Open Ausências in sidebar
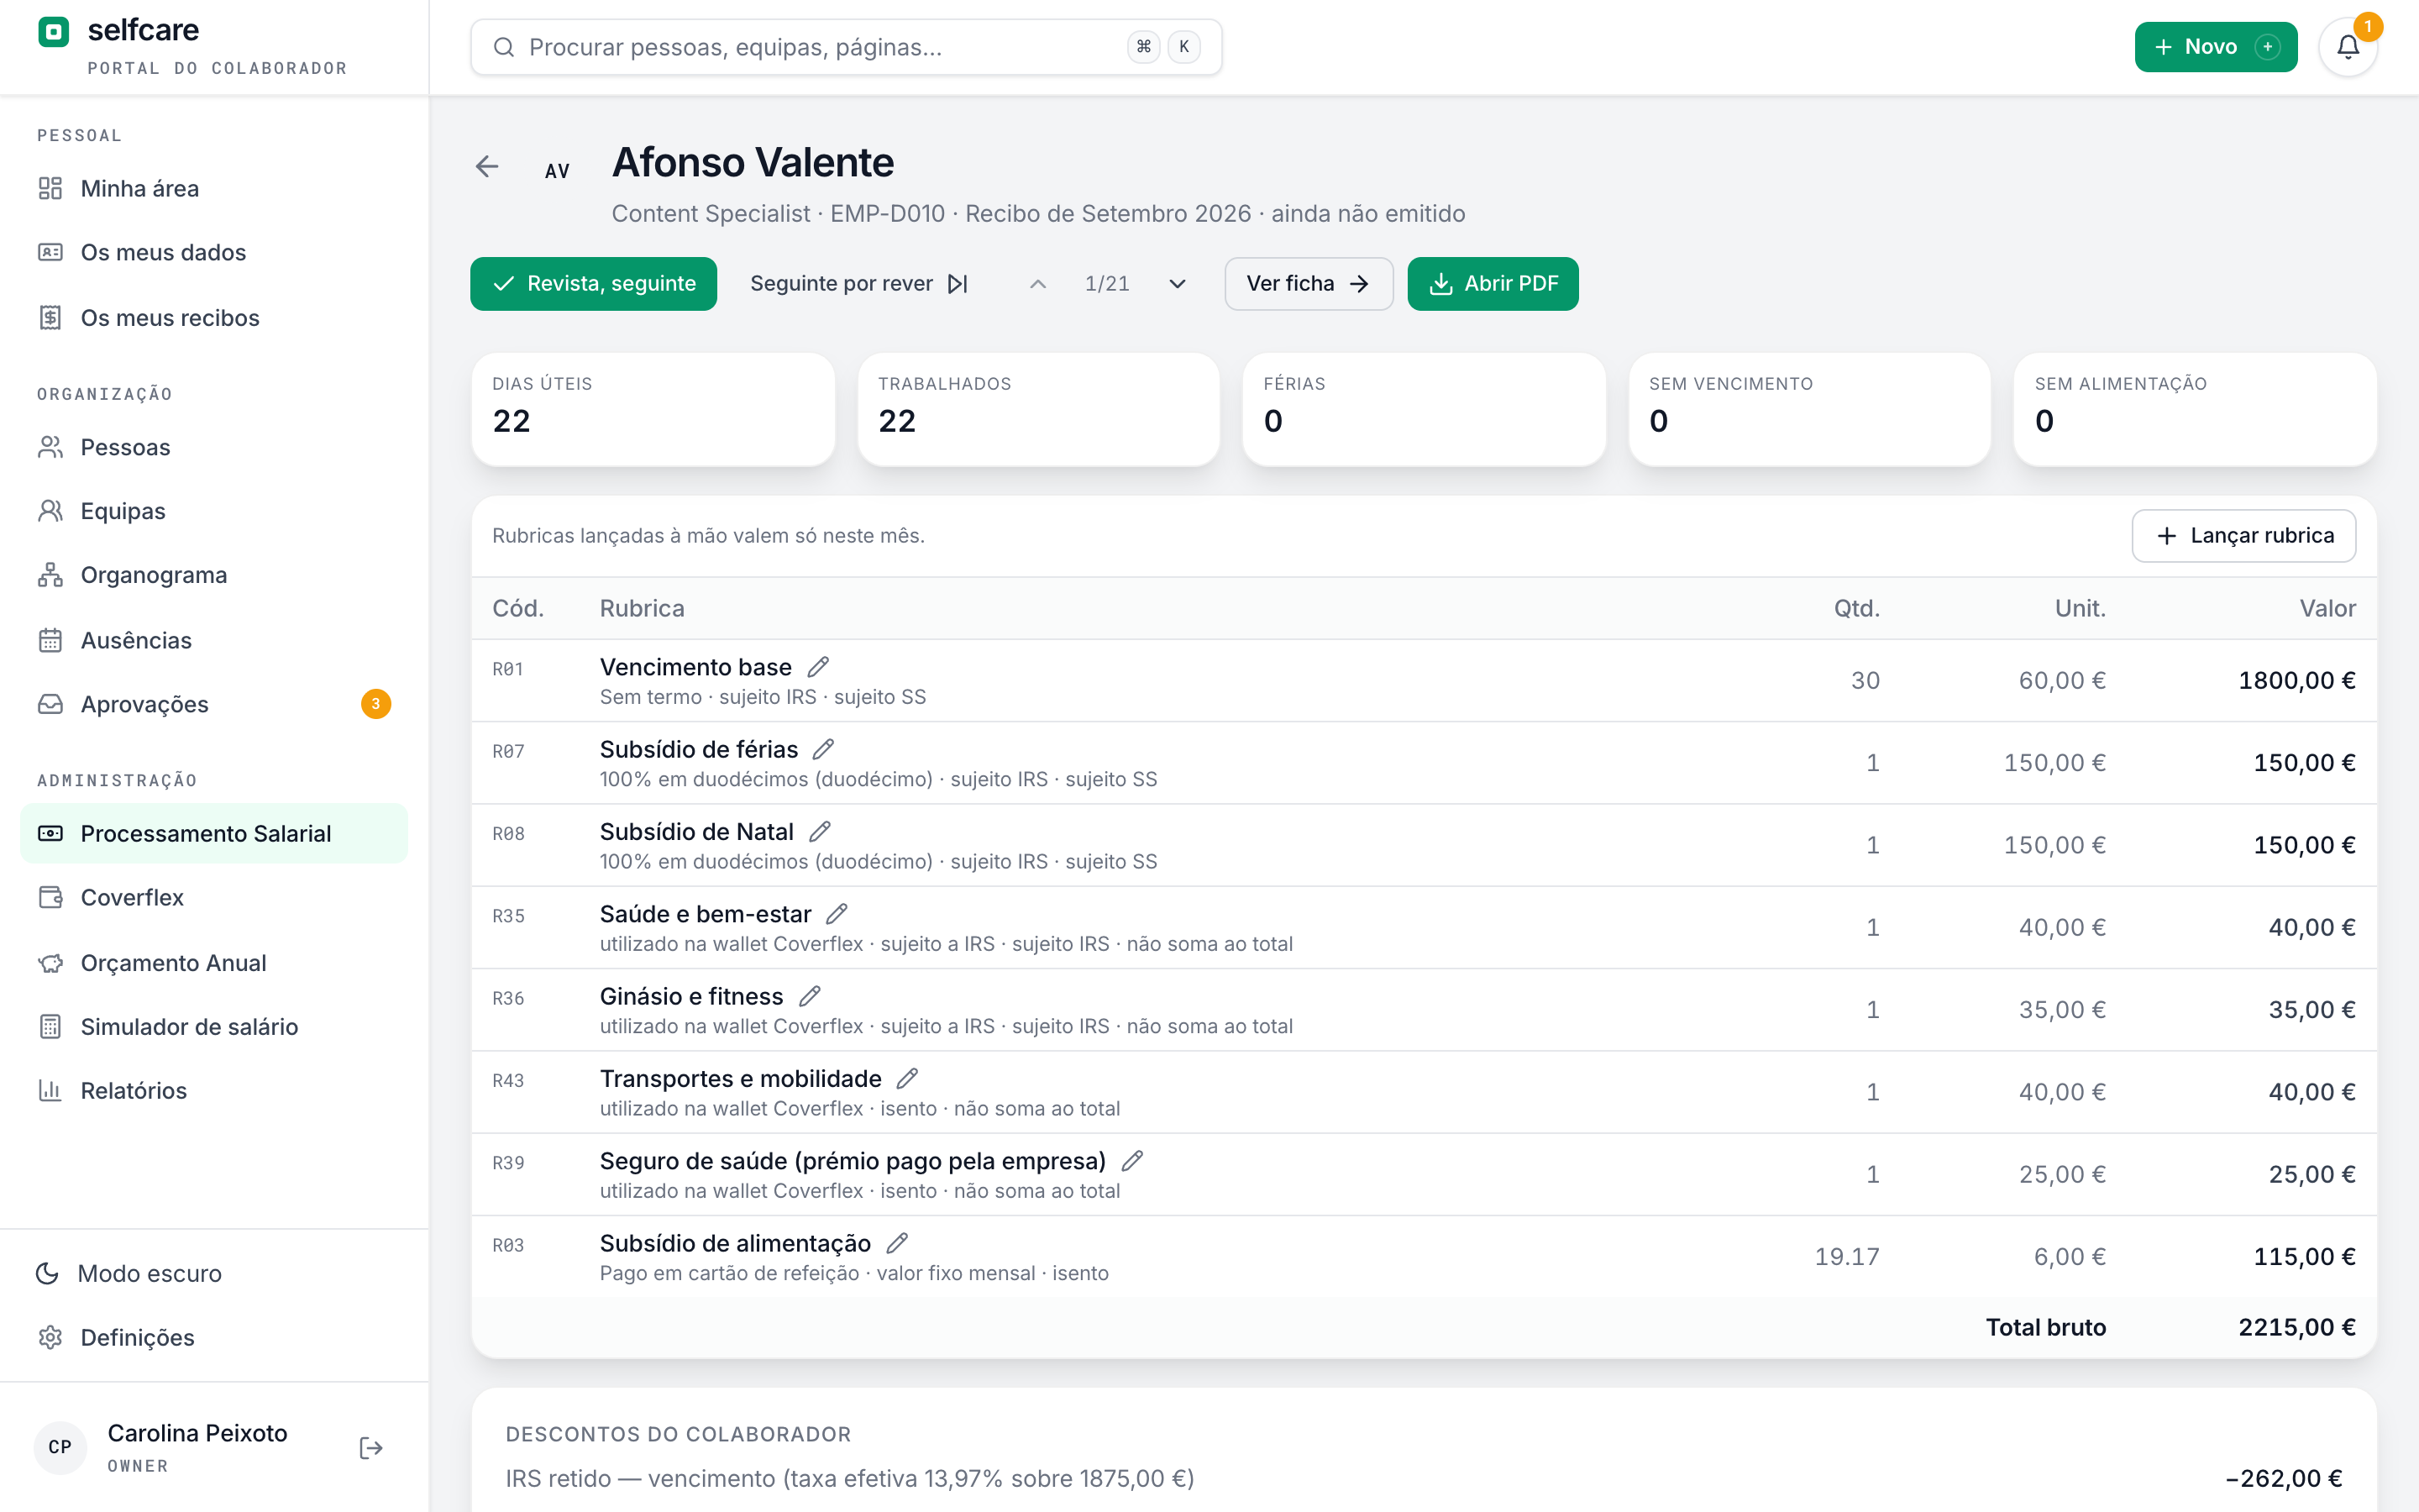The image size is (2419, 1512). point(214,640)
